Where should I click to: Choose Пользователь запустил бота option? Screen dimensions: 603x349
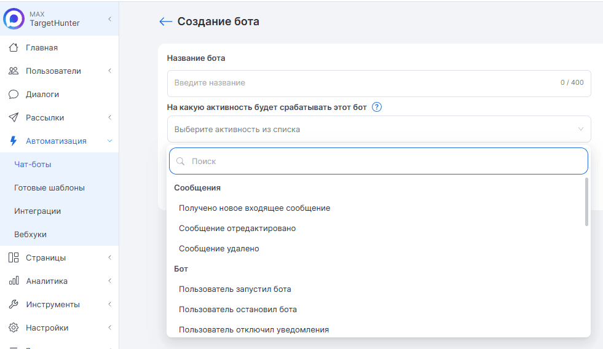tap(235, 289)
